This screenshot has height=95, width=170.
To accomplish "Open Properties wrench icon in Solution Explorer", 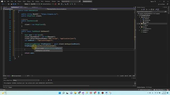I will [x=156, y=9].
